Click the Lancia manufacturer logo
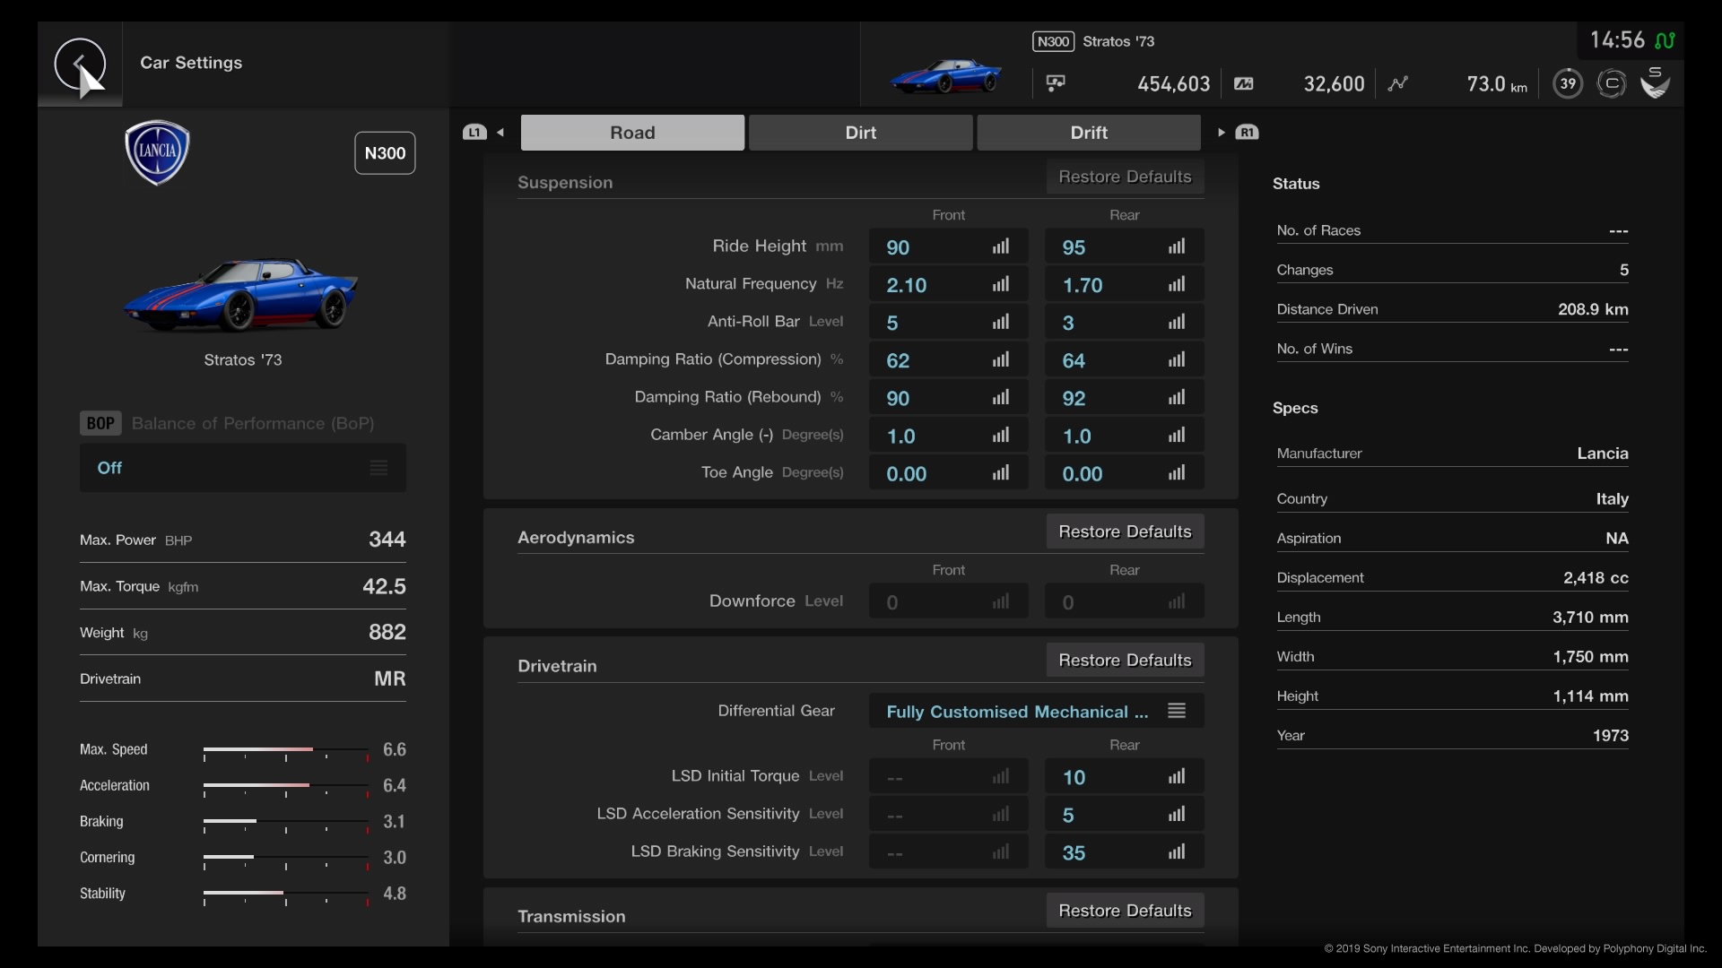1722x968 pixels. point(157,152)
